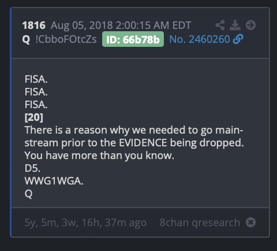Click the circled X icon in footer
This screenshot has width=277, height=251.
tap(250, 222)
